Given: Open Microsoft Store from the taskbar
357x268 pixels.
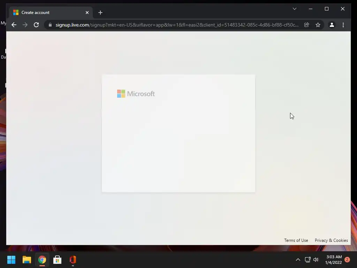Looking at the screenshot, I should click(x=58, y=260).
